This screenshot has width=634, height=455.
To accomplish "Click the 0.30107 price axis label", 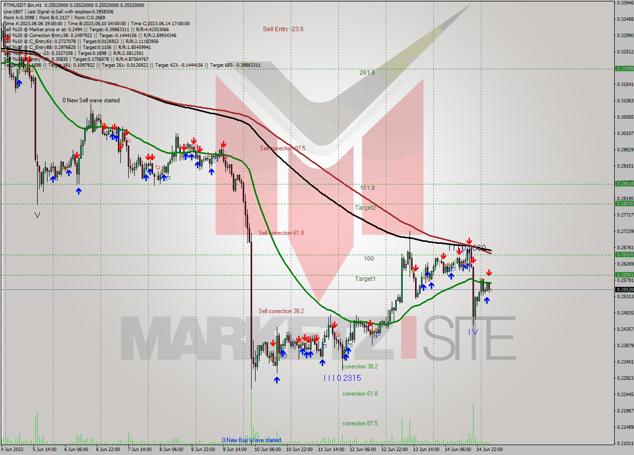I will click(626, 133).
